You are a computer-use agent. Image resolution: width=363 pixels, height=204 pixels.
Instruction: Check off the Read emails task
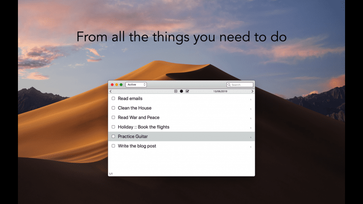[x=113, y=98]
